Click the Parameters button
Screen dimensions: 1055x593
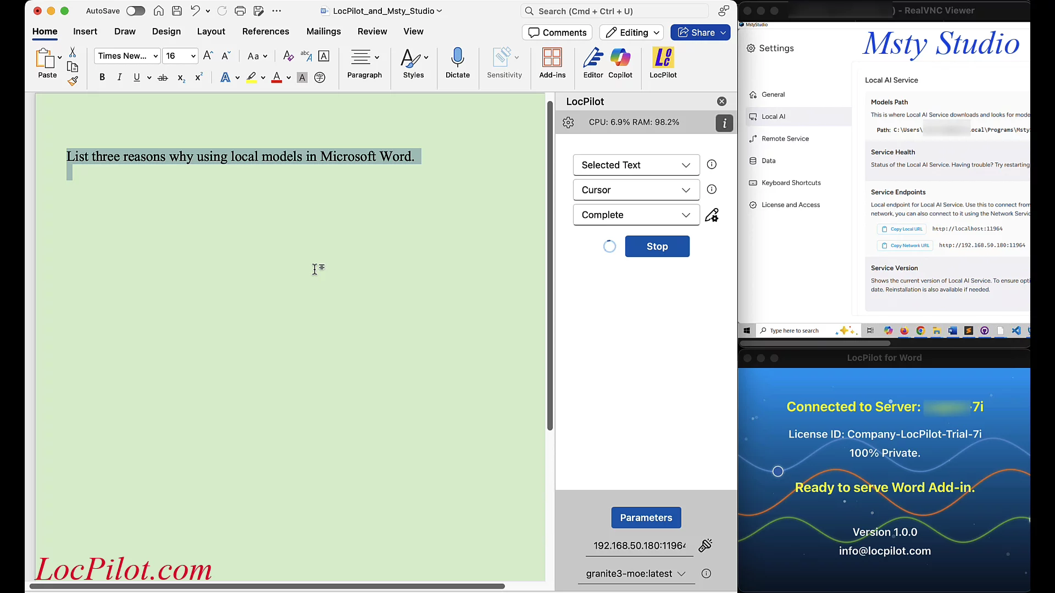click(646, 517)
